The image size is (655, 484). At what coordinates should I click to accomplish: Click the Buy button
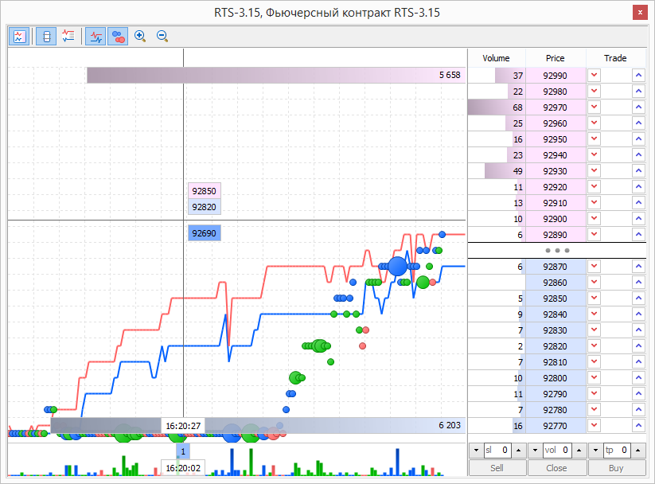click(x=617, y=468)
